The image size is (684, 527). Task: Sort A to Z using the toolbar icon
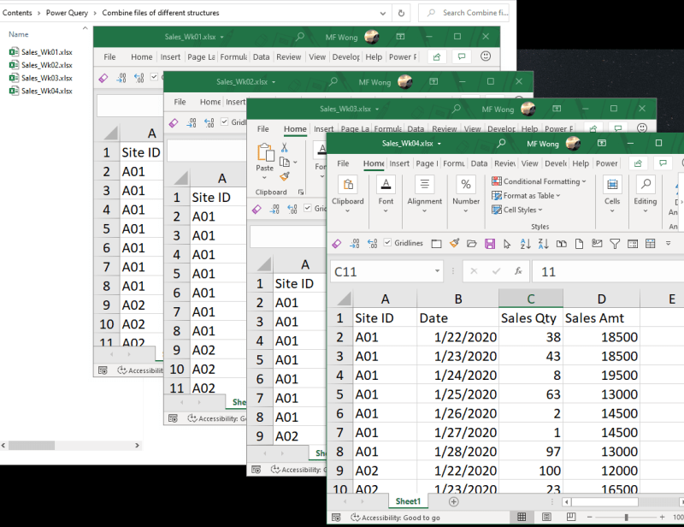pyautogui.click(x=525, y=244)
